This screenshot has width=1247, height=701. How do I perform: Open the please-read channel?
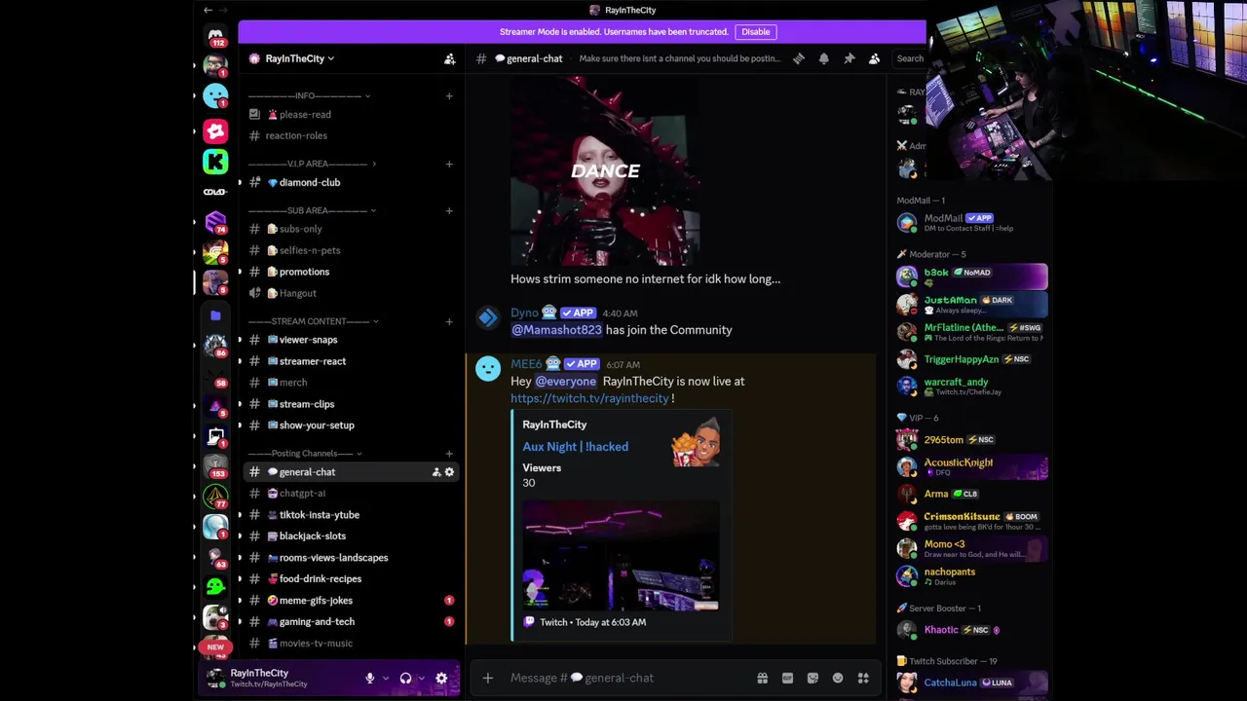352,114
